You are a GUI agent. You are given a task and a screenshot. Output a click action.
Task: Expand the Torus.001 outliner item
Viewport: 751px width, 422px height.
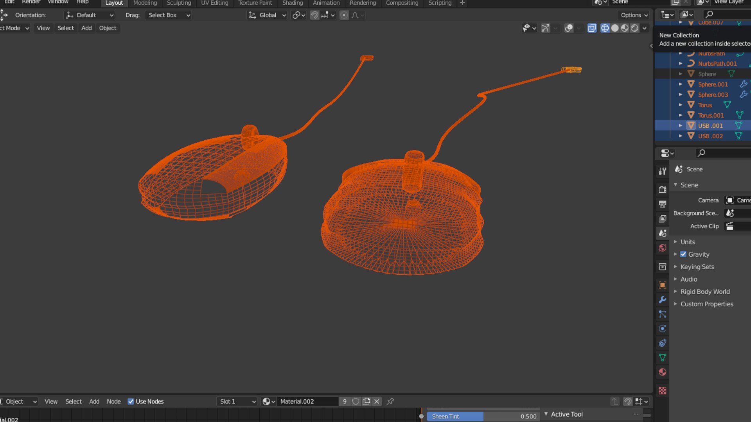(681, 115)
